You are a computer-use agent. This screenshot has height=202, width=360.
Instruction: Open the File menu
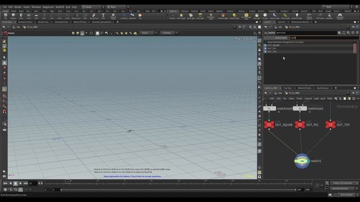[x=4, y=7]
